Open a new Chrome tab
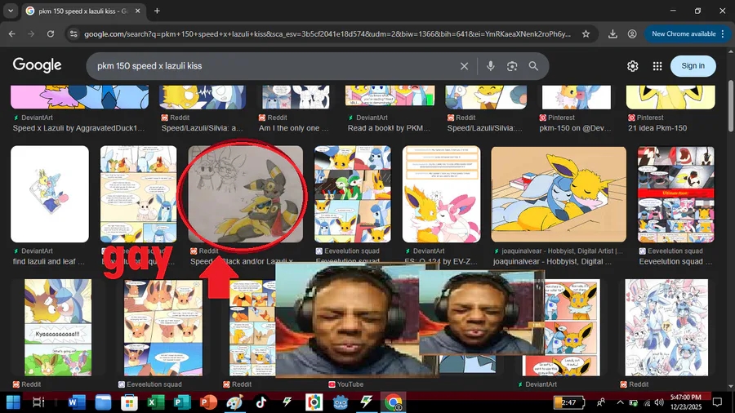 157,11
